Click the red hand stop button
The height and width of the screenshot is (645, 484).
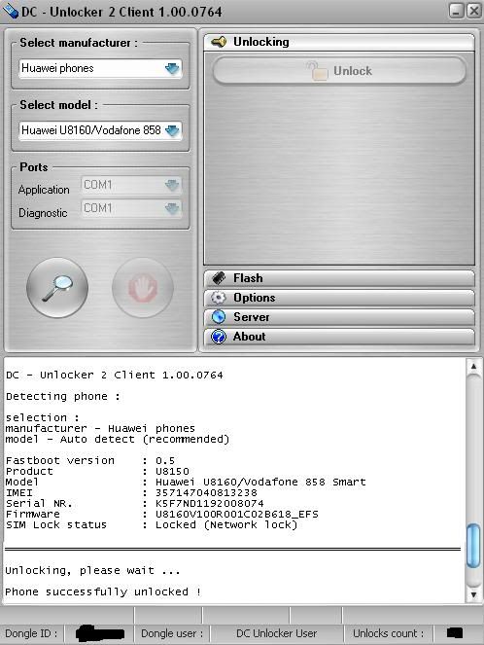point(143,288)
